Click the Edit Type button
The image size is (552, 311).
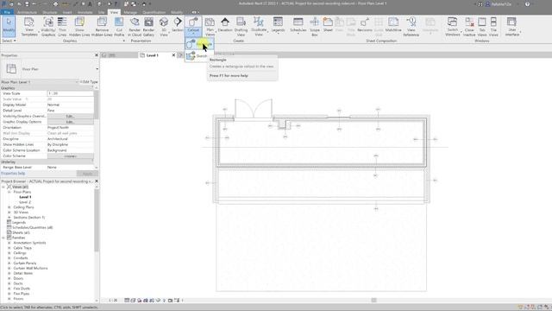point(89,82)
